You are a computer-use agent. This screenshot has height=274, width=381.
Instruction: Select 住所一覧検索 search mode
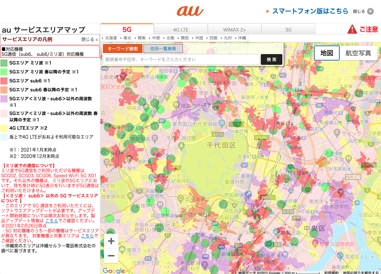[163, 49]
